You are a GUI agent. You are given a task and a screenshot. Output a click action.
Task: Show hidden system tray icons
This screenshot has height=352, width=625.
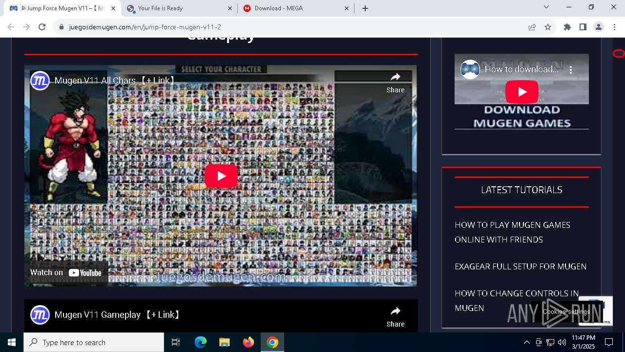point(527,342)
